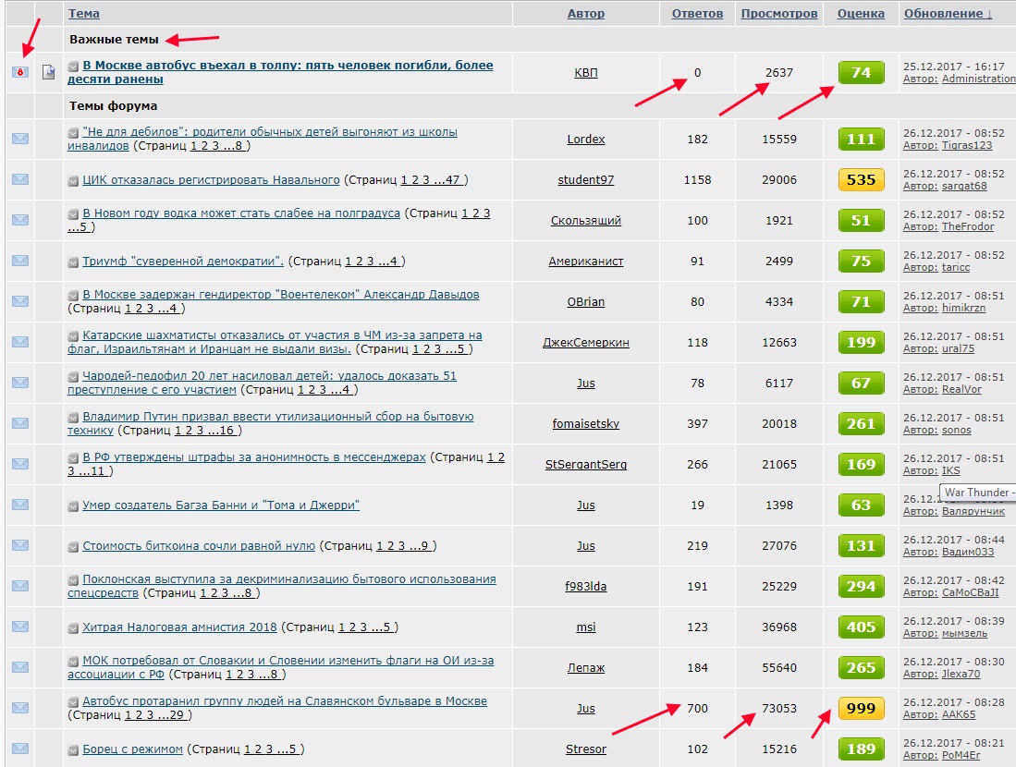The image size is (1016, 767).
Task: Open the 'Хитрая Налоговая амнистия 2018' thread
Action: tap(179, 627)
